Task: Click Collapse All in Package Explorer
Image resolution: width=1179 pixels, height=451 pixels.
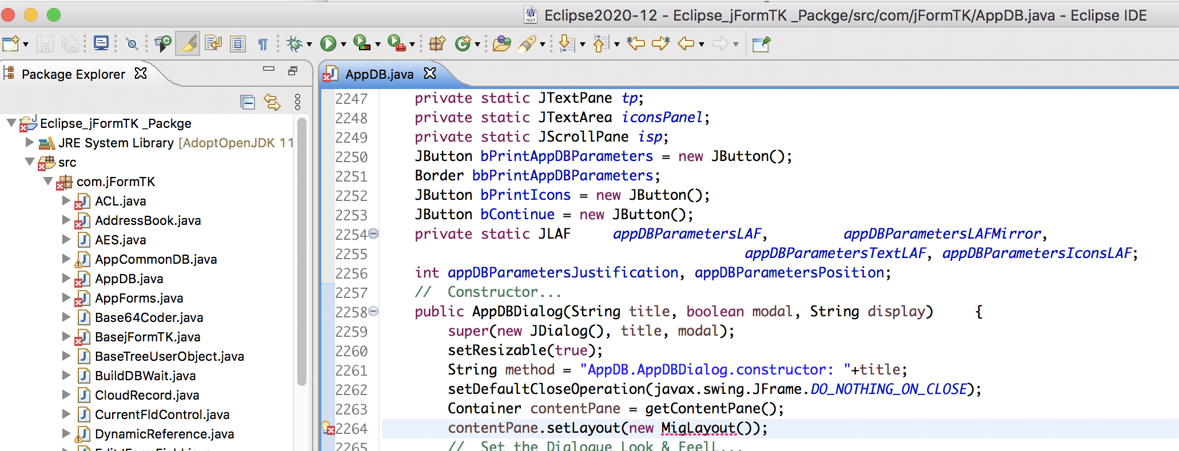Action: tap(248, 102)
